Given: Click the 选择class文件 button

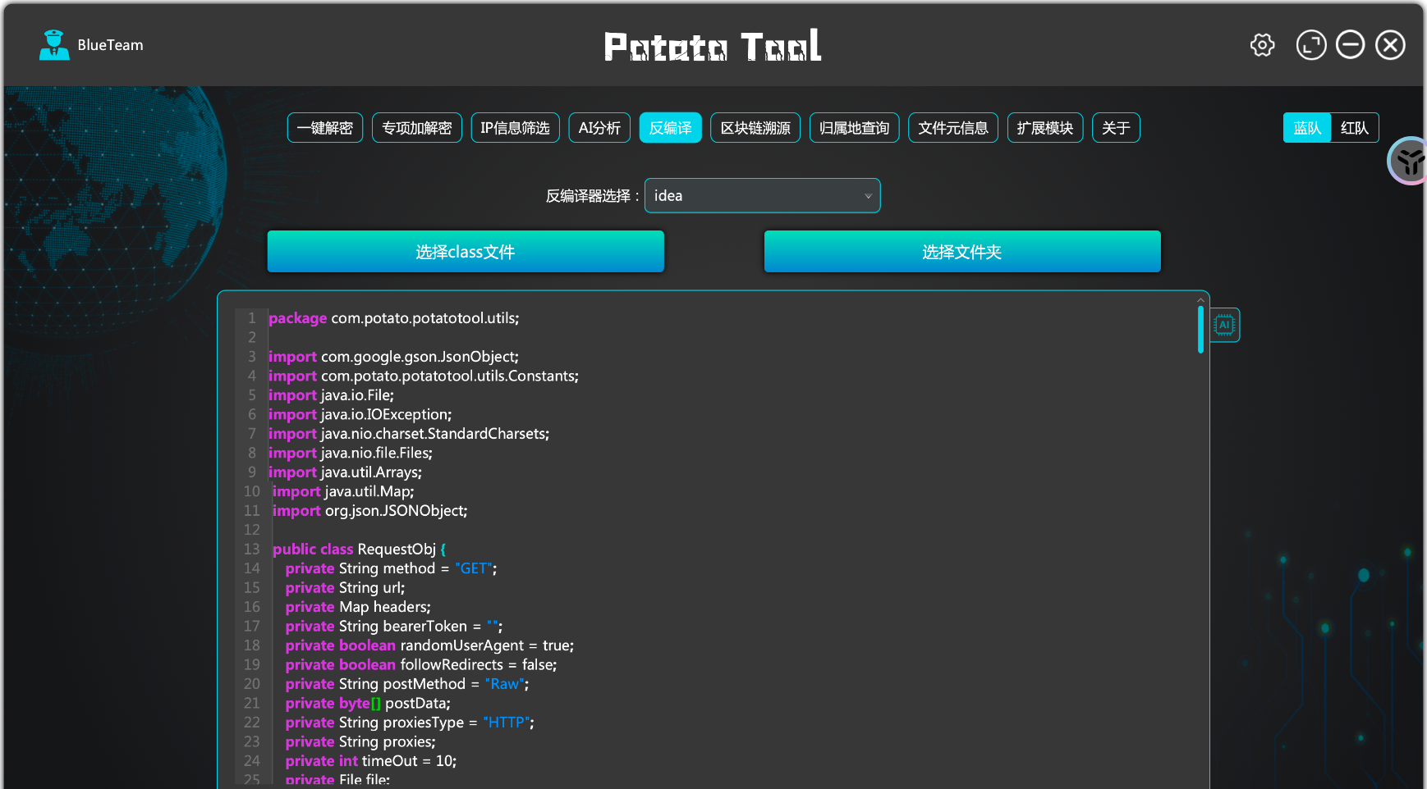Looking at the screenshot, I should point(466,252).
